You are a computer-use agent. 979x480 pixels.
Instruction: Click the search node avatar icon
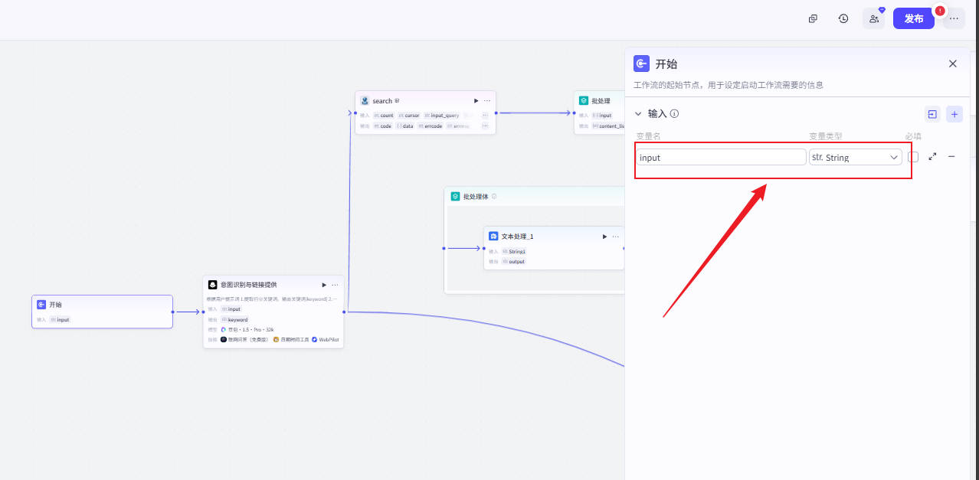[365, 101]
